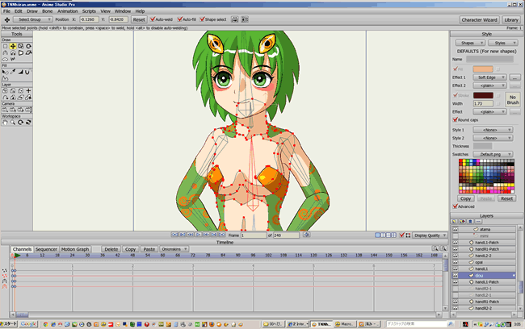The width and height of the screenshot is (525, 329).
Task: Toggle the Auto-fill checkbox
Action: 180,19
